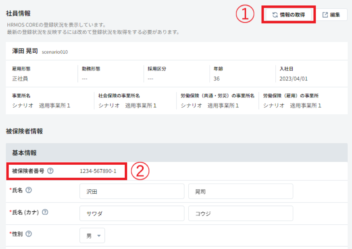Focus the kana family name field サワダ
352x249 pixels.
pyautogui.click(x=132, y=213)
